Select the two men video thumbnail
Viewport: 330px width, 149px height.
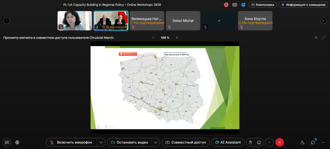tap(111, 20)
